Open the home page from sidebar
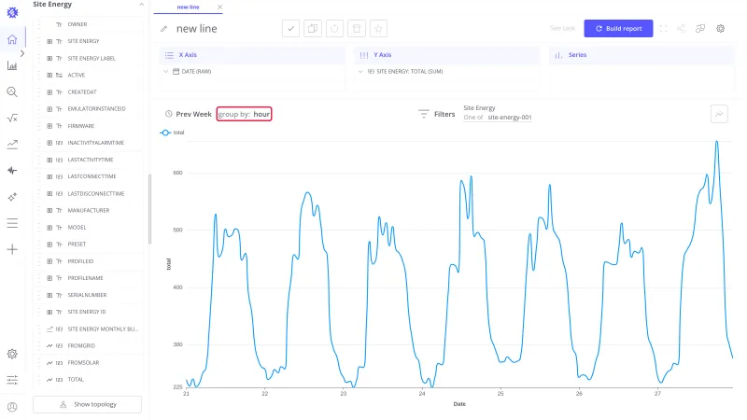The height and width of the screenshot is (420, 747). 12,39
